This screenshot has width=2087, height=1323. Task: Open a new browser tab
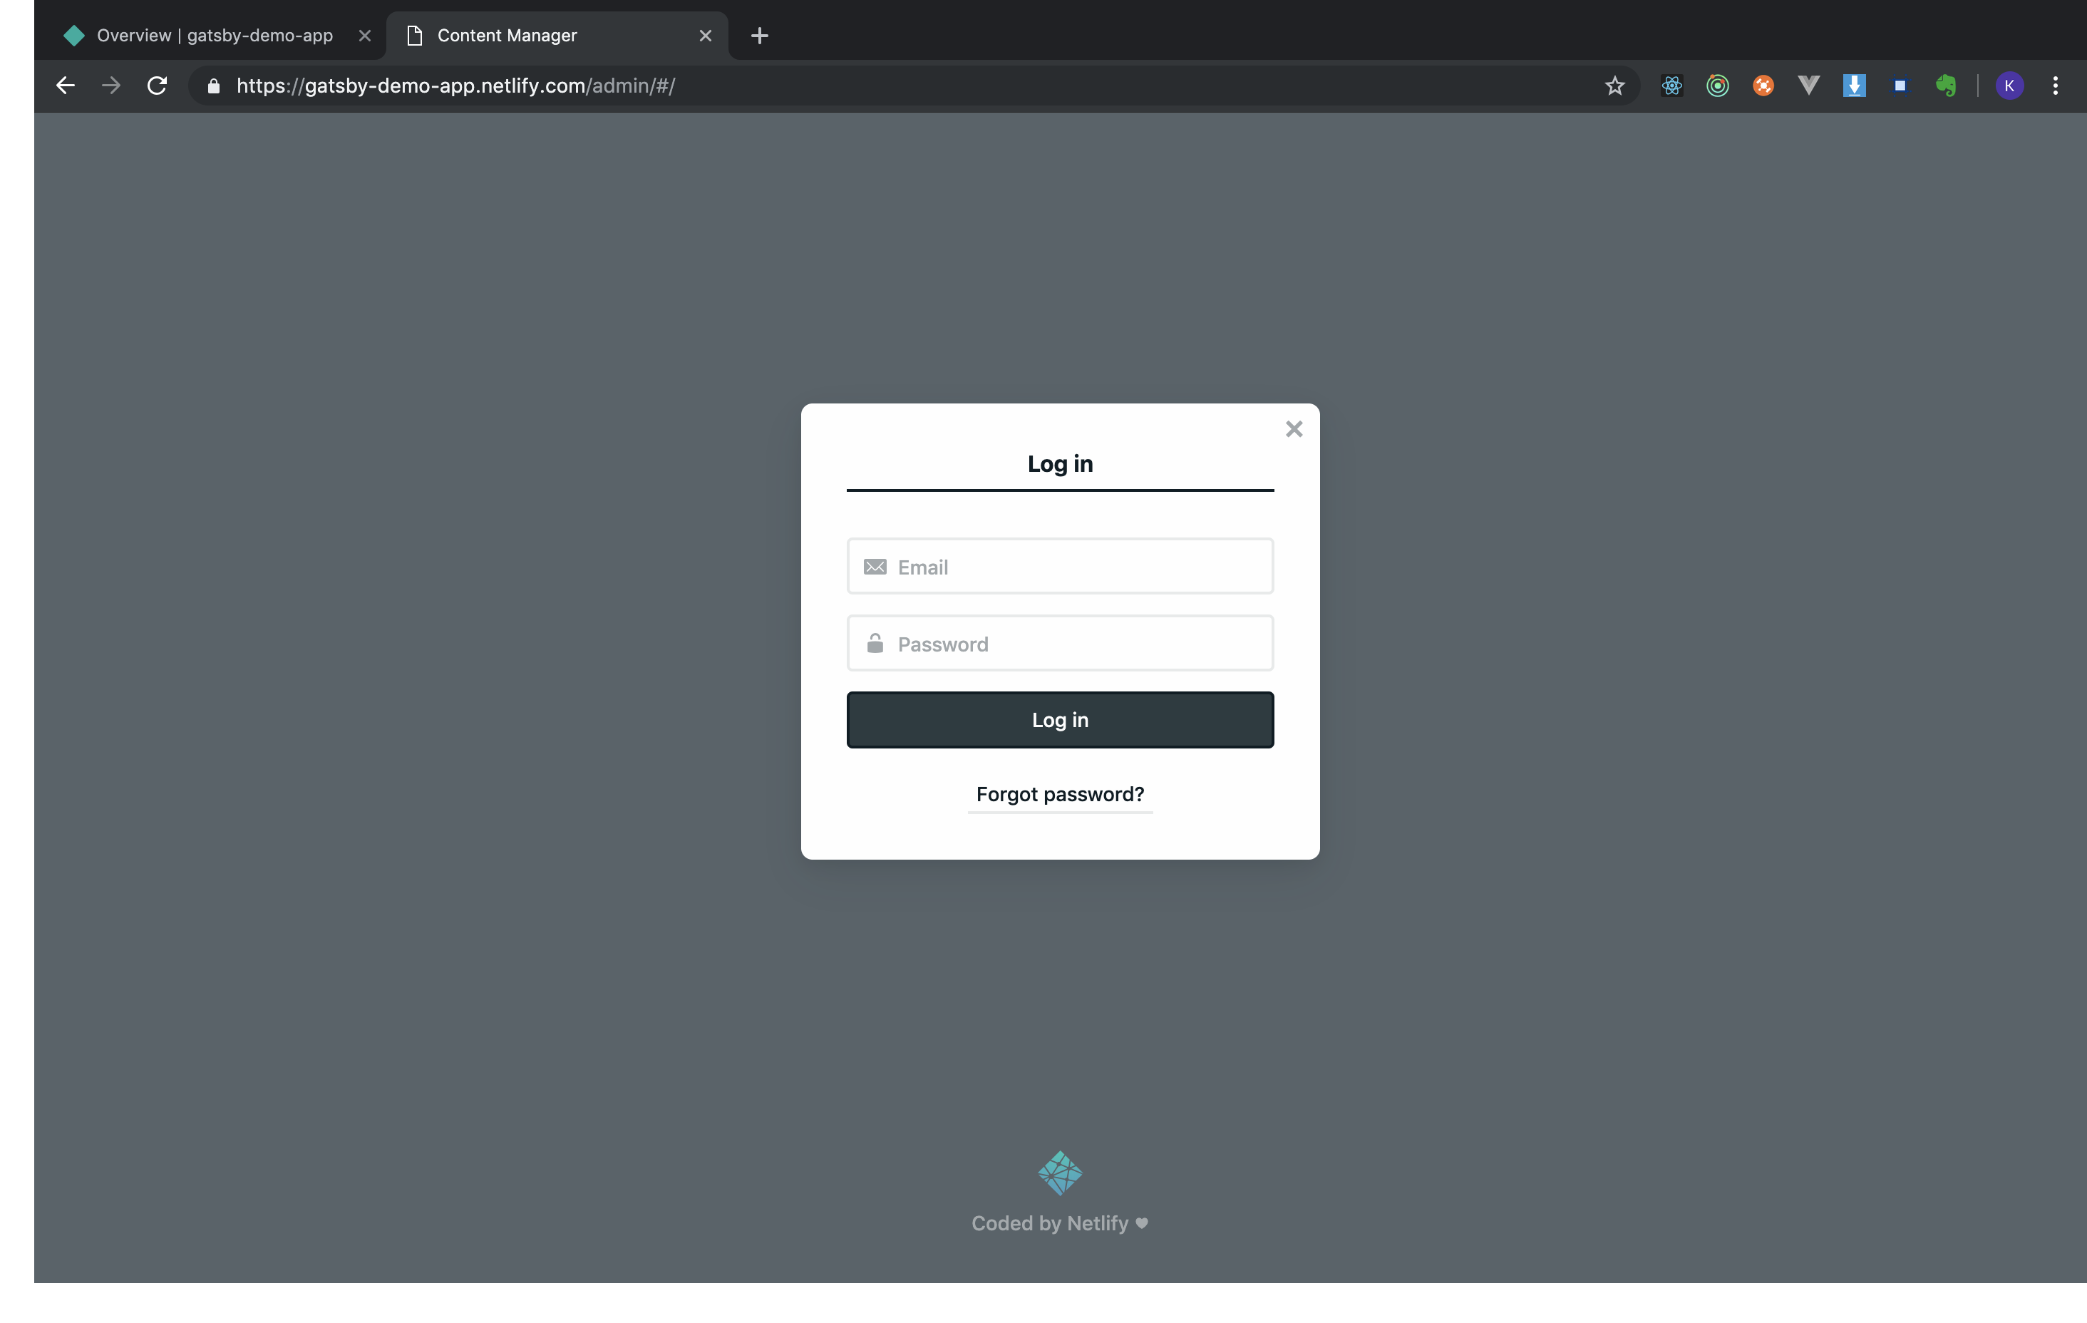coord(759,36)
